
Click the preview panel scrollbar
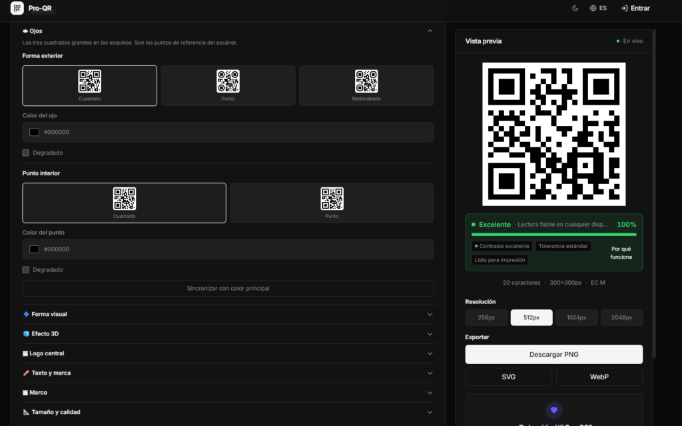point(654,194)
